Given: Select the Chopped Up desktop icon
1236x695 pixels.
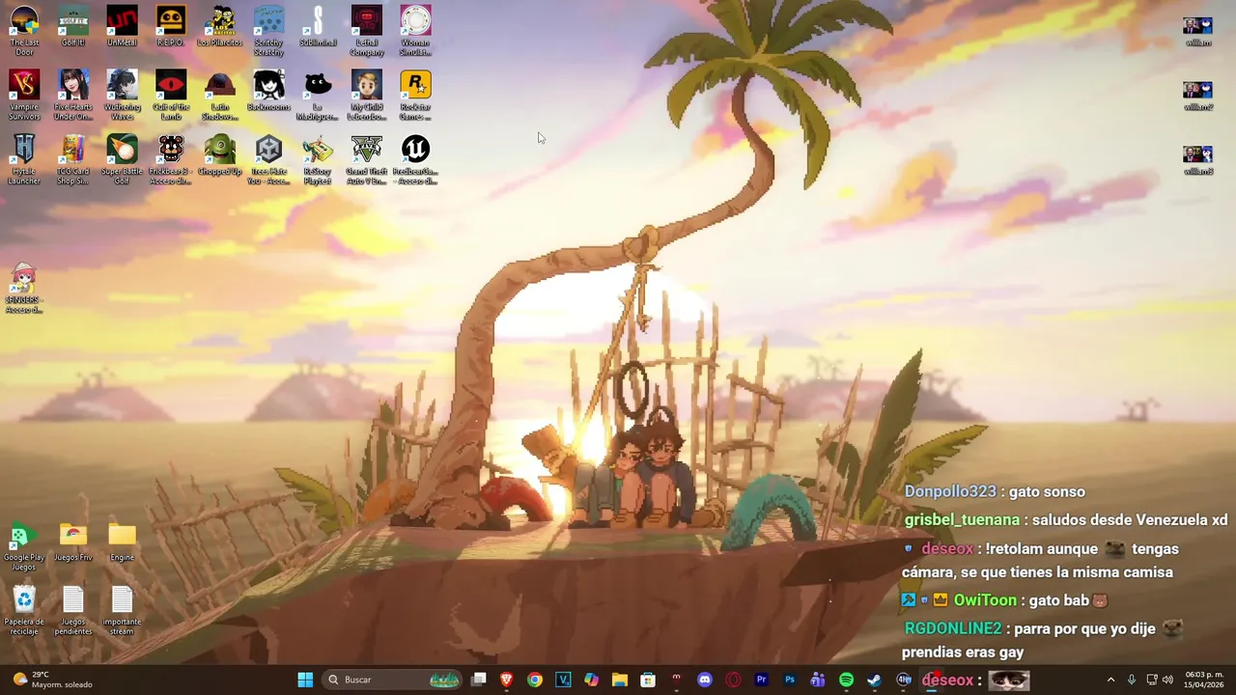Looking at the screenshot, I should (219, 155).
